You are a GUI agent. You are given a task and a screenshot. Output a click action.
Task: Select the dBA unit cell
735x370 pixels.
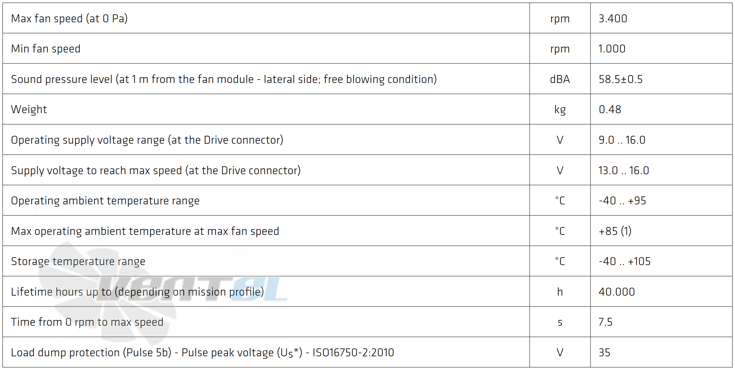[560, 79]
